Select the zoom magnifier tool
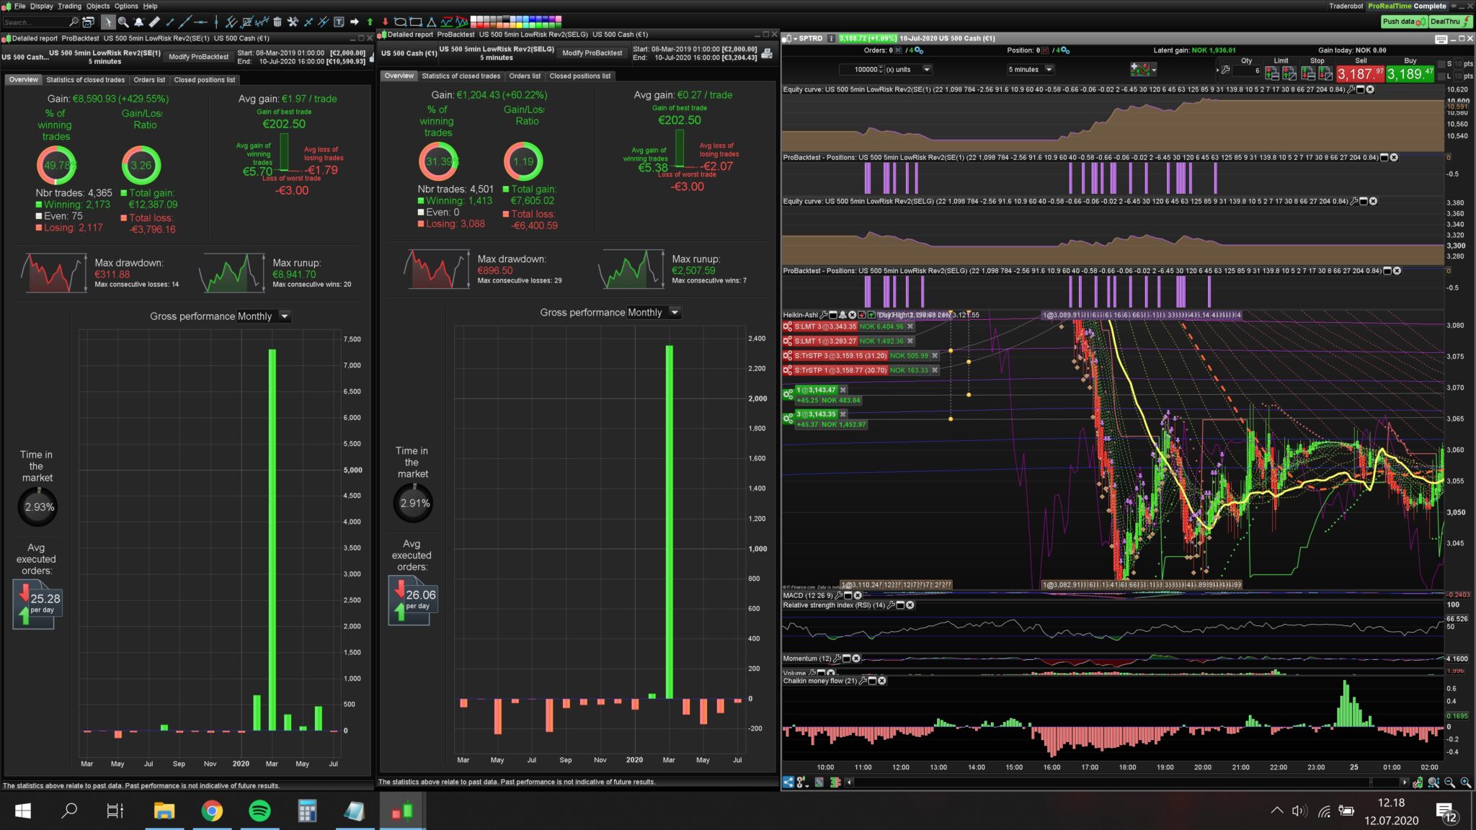The image size is (1476, 830). coord(123,22)
